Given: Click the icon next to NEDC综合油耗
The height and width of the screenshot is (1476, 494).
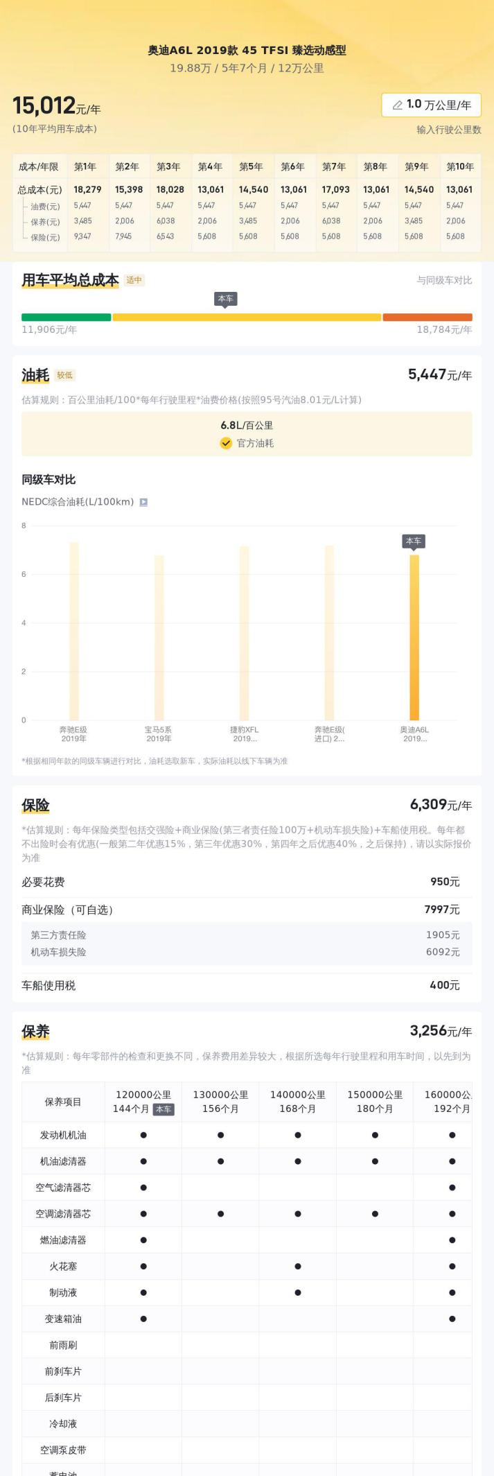Looking at the screenshot, I should 143,502.
